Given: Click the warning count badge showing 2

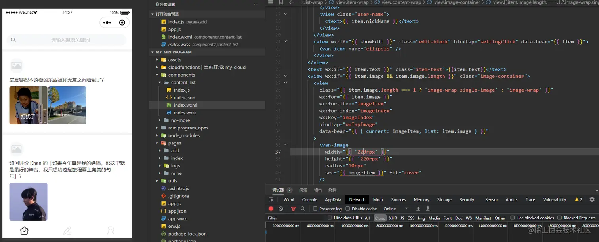Looking at the screenshot, I should pyautogui.click(x=578, y=200).
